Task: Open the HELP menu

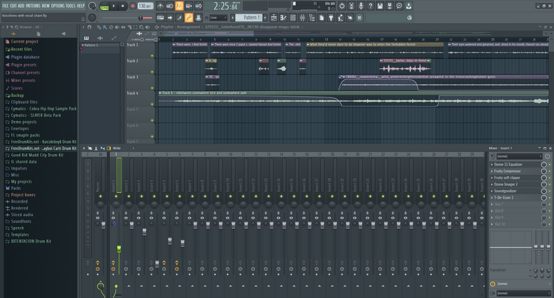Action: (x=81, y=6)
